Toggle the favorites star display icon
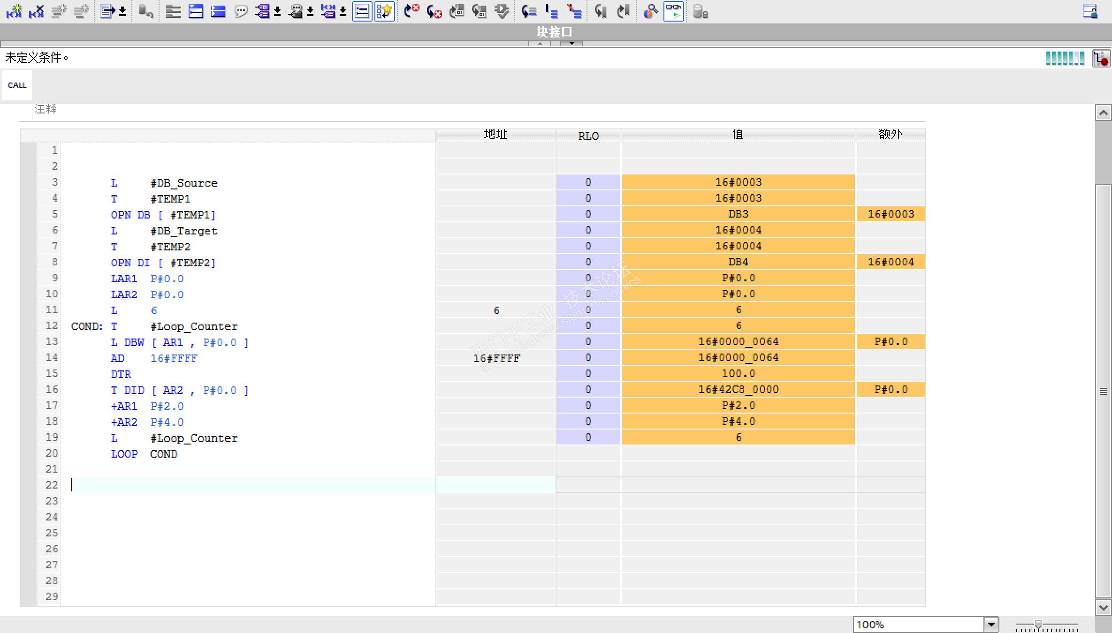 [385, 11]
